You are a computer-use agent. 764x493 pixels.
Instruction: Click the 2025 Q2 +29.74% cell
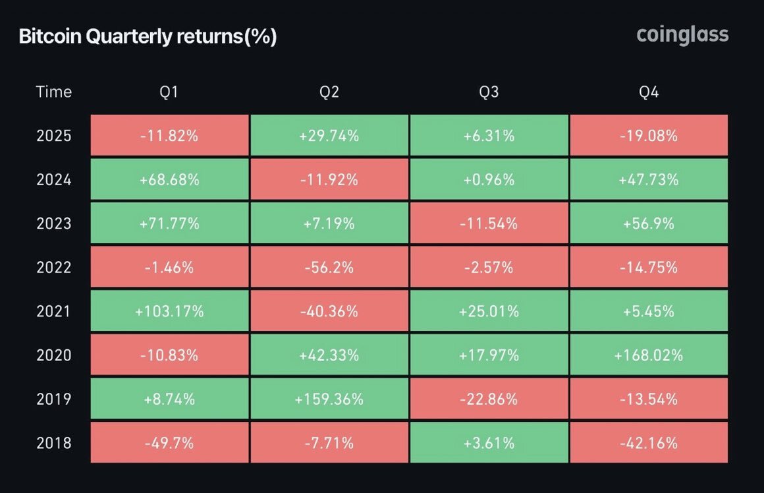(329, 136)
